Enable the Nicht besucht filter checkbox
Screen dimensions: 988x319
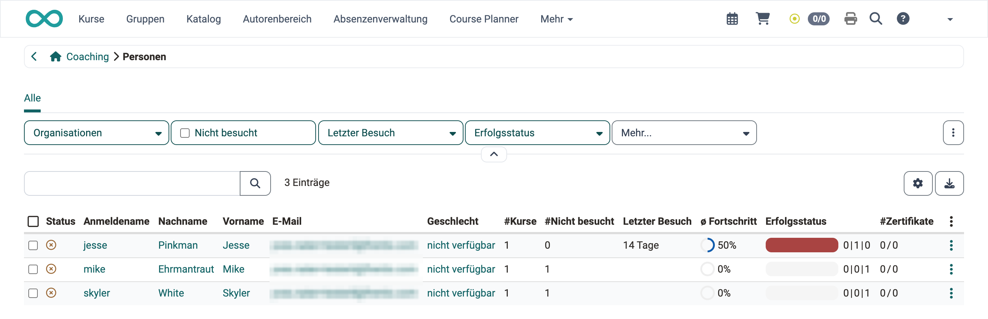coord(185,133)
